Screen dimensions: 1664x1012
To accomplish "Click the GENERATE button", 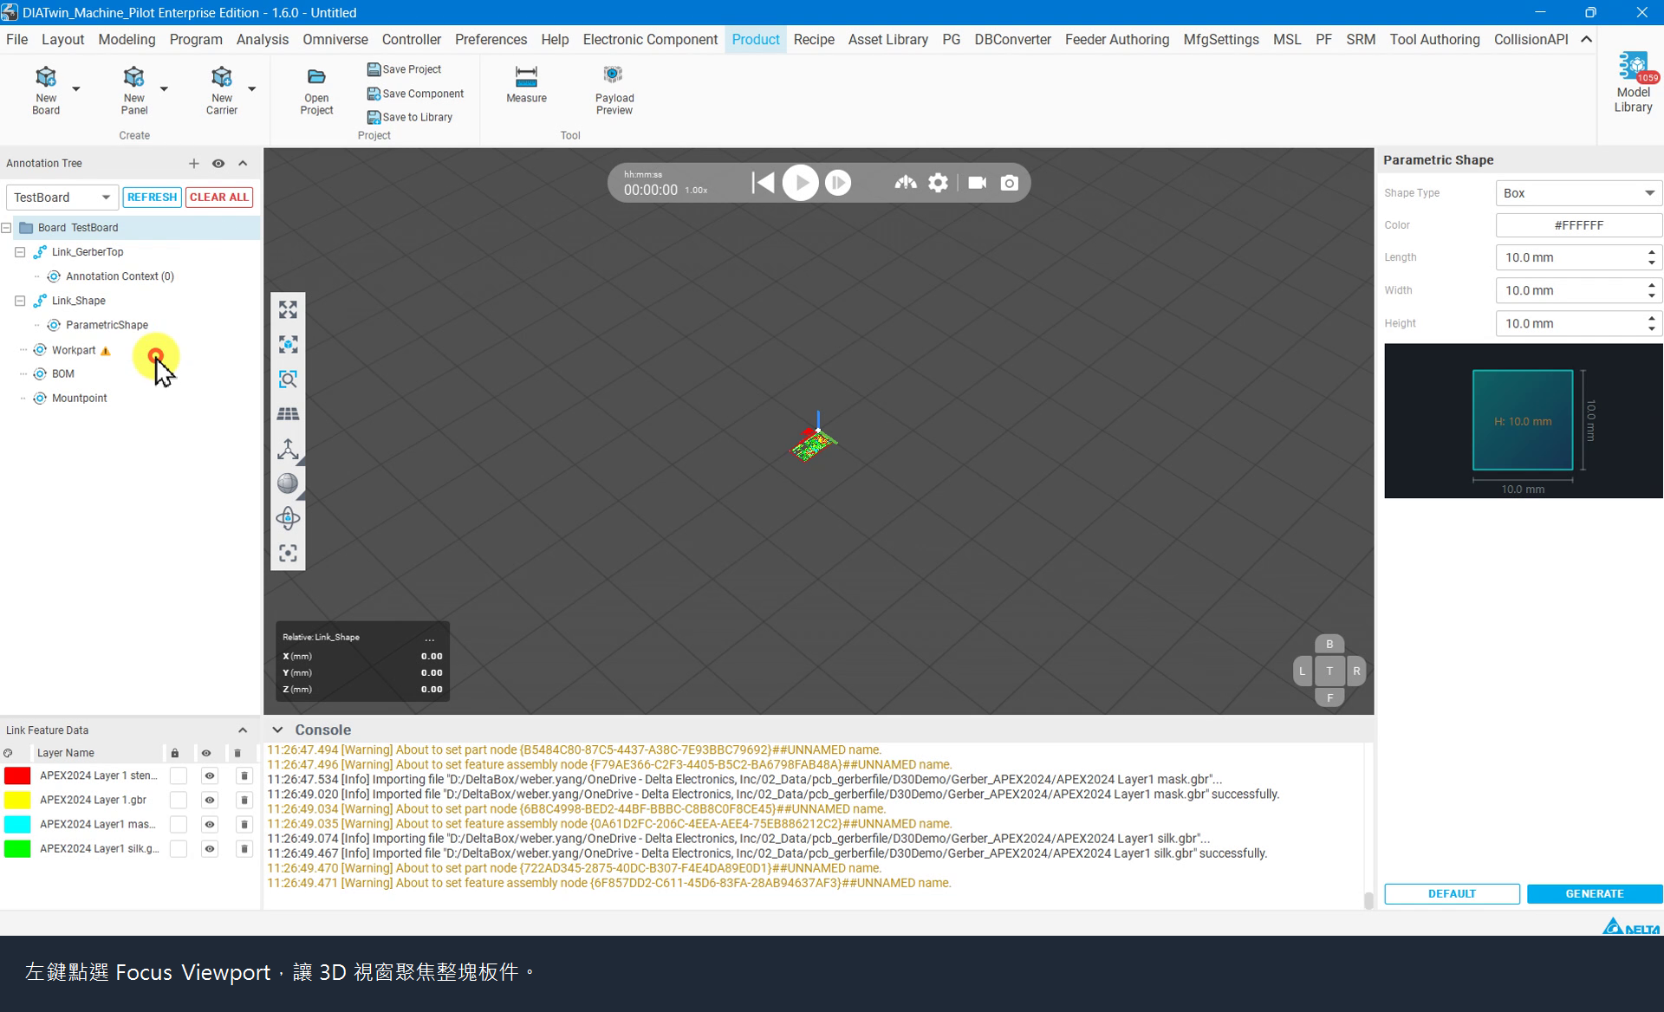I will 1595,893.
